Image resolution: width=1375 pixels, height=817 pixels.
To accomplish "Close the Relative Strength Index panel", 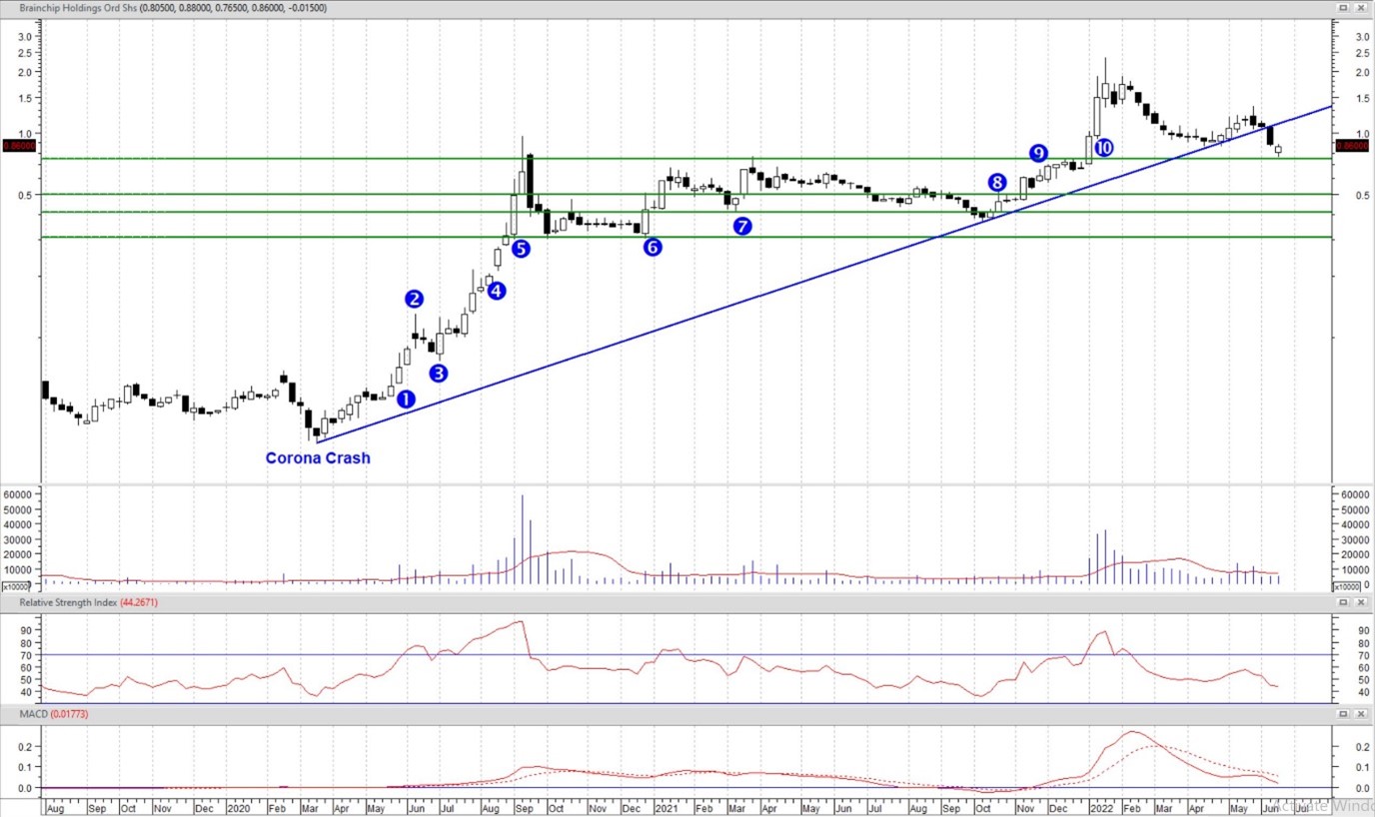I will (x=1361, y=603).
